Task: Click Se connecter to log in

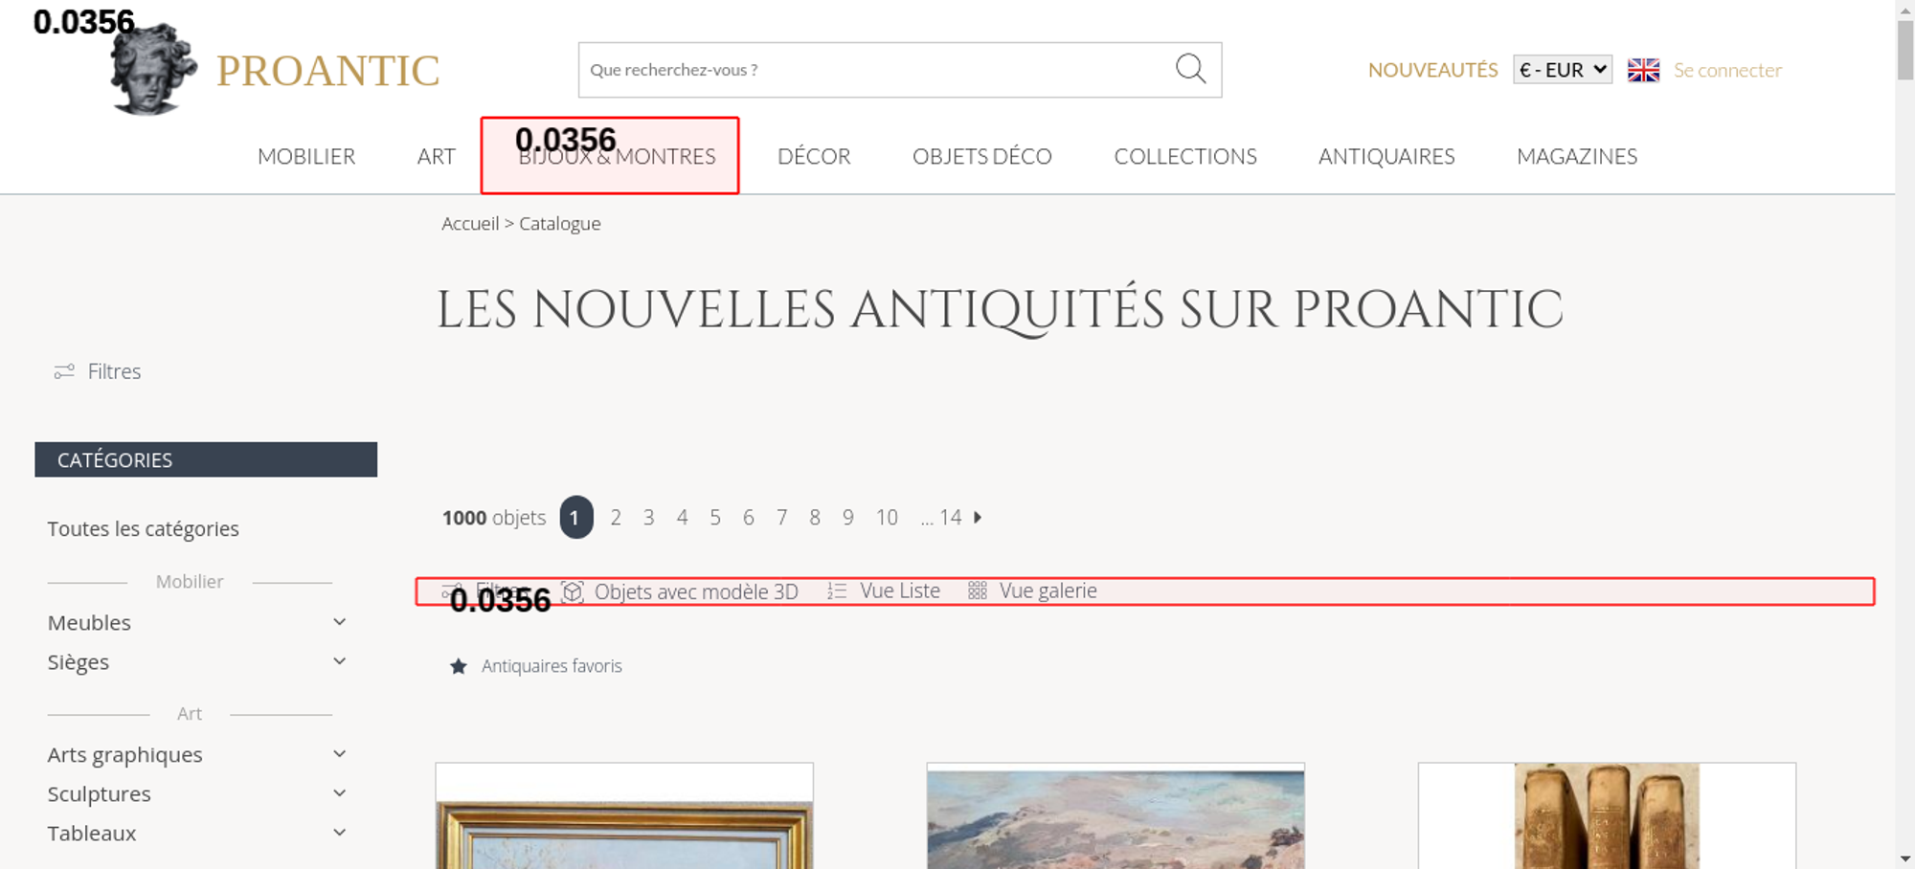Action: (1727, 70)
